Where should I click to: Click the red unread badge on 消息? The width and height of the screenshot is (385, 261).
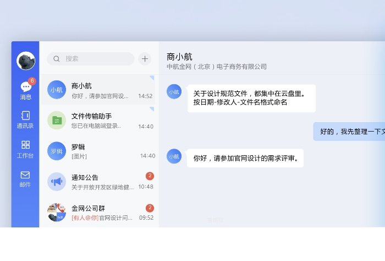click(32, 81)
